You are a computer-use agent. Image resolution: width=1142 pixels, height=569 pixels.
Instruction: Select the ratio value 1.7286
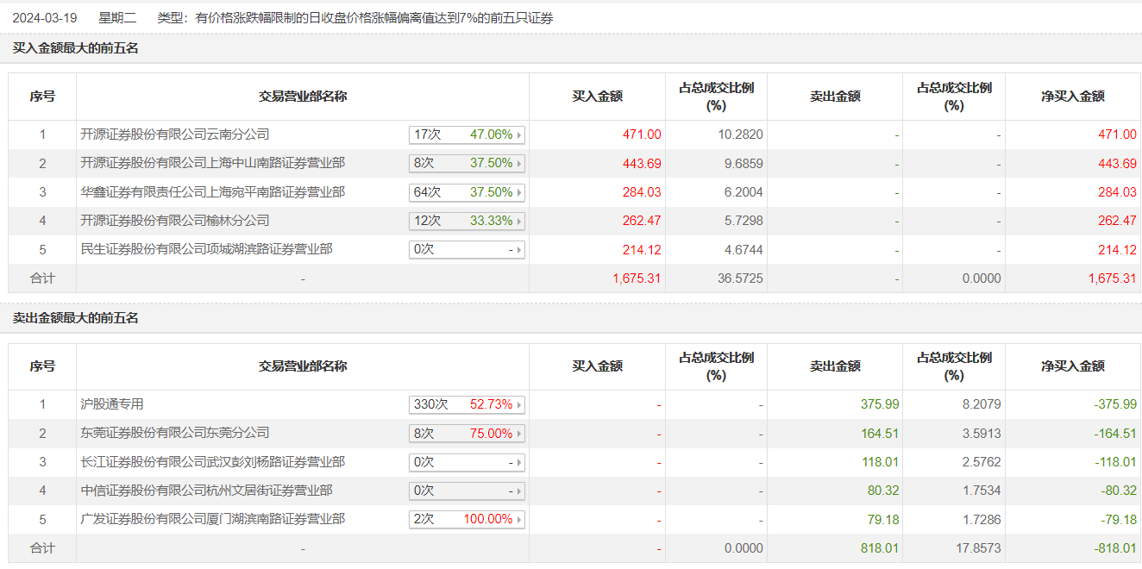click(x=982, y=519)
